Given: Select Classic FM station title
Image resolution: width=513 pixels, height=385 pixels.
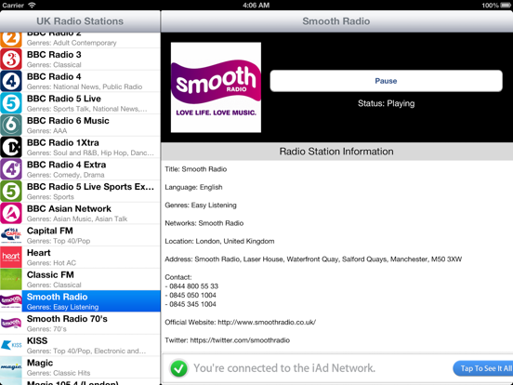Looking at the screenshot, I should click(x=50, y=274).
